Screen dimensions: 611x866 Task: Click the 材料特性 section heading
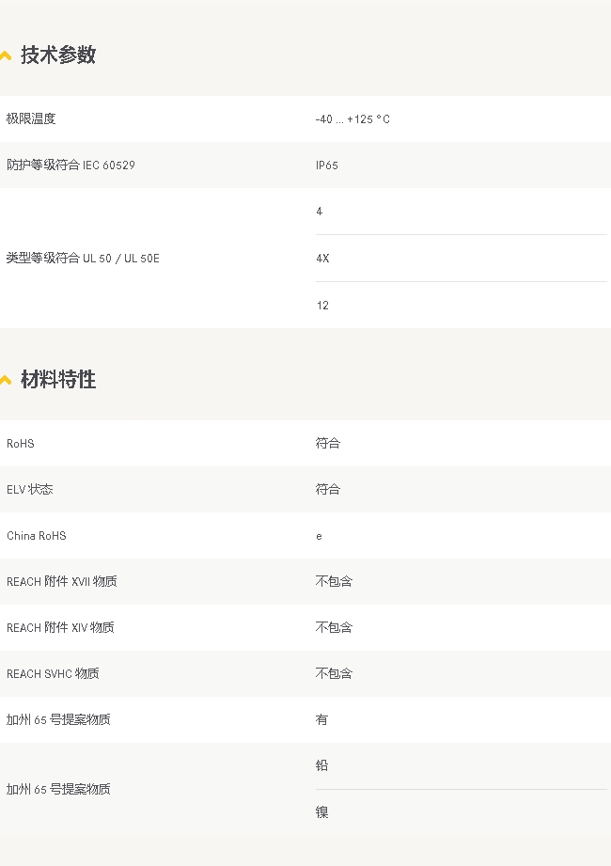click(58, 380)
